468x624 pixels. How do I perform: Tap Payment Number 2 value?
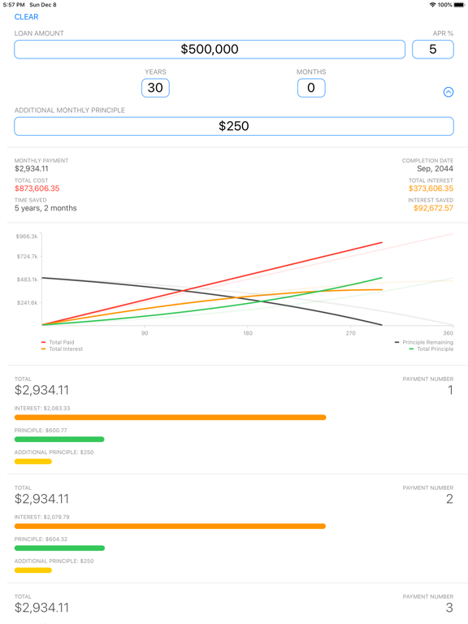[449, 499]
